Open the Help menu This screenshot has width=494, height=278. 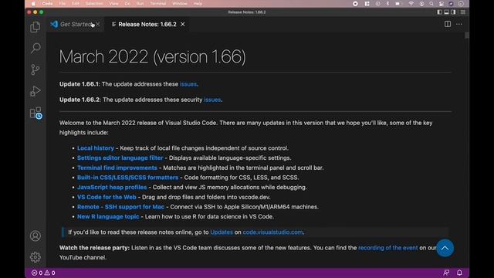tap(198, 4)
